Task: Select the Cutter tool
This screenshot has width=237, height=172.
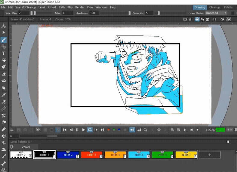Action: (4, 156)
